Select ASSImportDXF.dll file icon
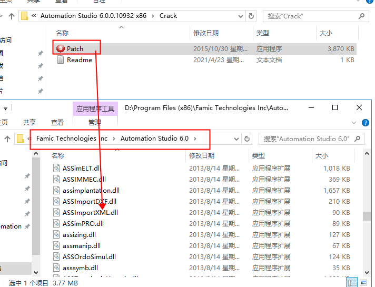 [x=56, y=201]
